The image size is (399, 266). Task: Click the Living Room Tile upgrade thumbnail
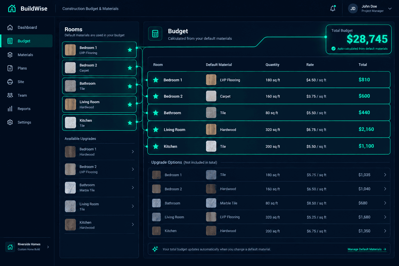(70, 206)
